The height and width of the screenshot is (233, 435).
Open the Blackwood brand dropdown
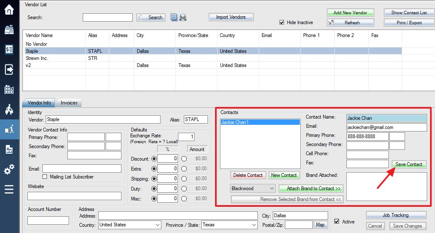253,188
